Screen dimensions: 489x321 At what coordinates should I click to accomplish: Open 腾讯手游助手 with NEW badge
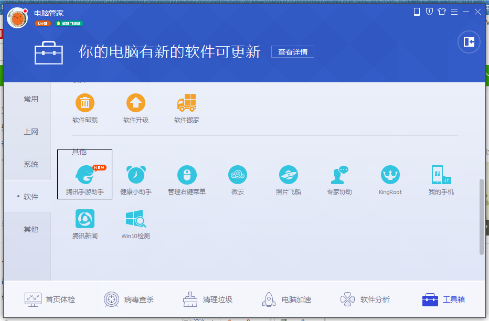pyautogui.click(x=85, y=180)
